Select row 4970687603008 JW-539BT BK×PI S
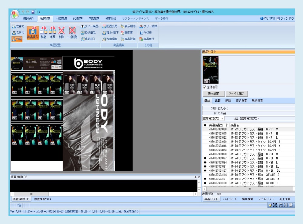This screenshot has height=224, width=303. (248, 129)
